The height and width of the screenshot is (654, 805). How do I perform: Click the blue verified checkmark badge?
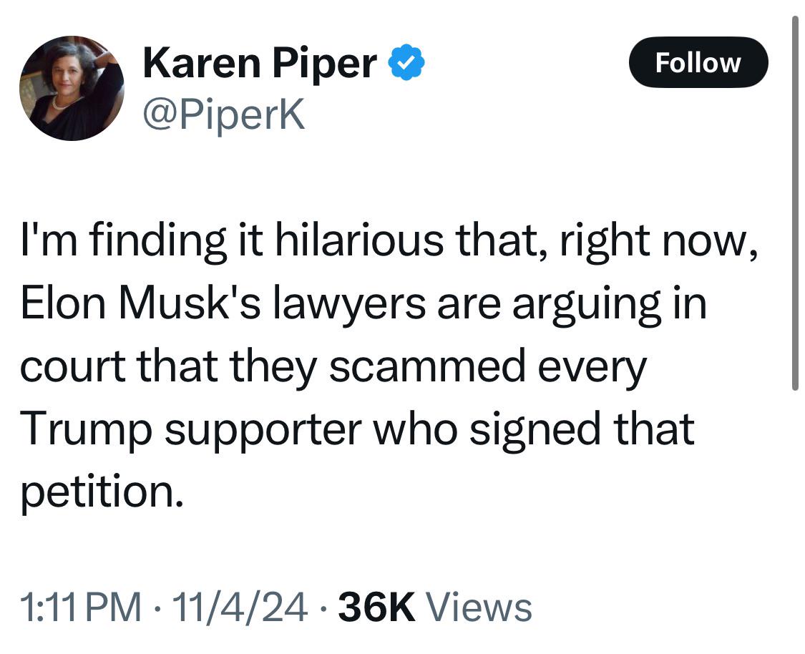(x=406, y=62)
